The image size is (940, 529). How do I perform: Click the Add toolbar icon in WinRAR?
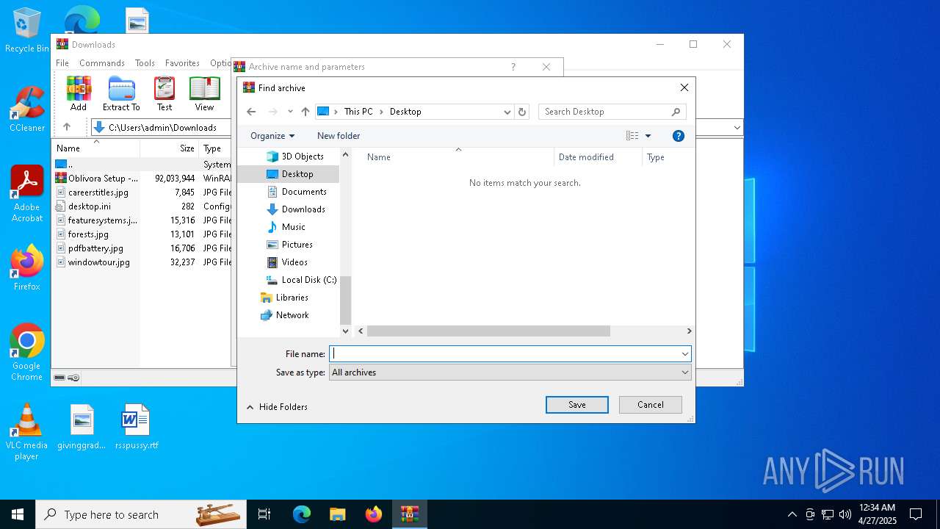click(x=79, y=93)
